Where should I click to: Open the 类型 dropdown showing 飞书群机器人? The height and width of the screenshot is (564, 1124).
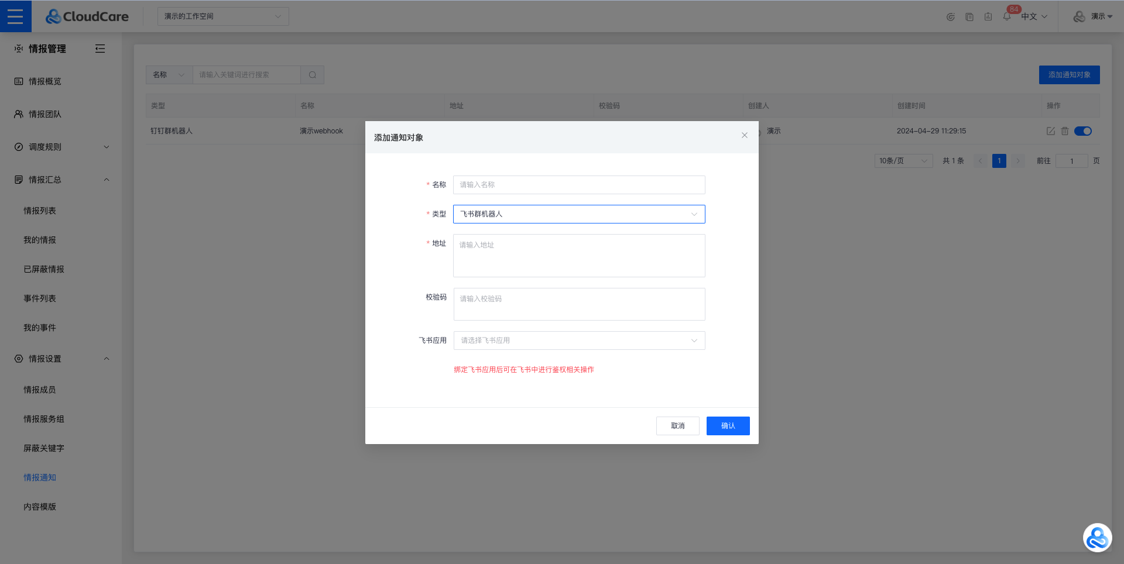click(579, 214)
